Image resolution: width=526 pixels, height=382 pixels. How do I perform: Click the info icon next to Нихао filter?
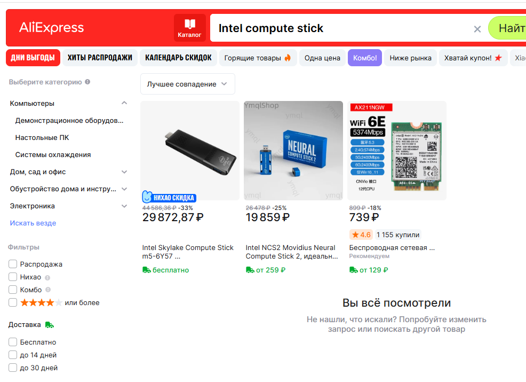point(47,277)
